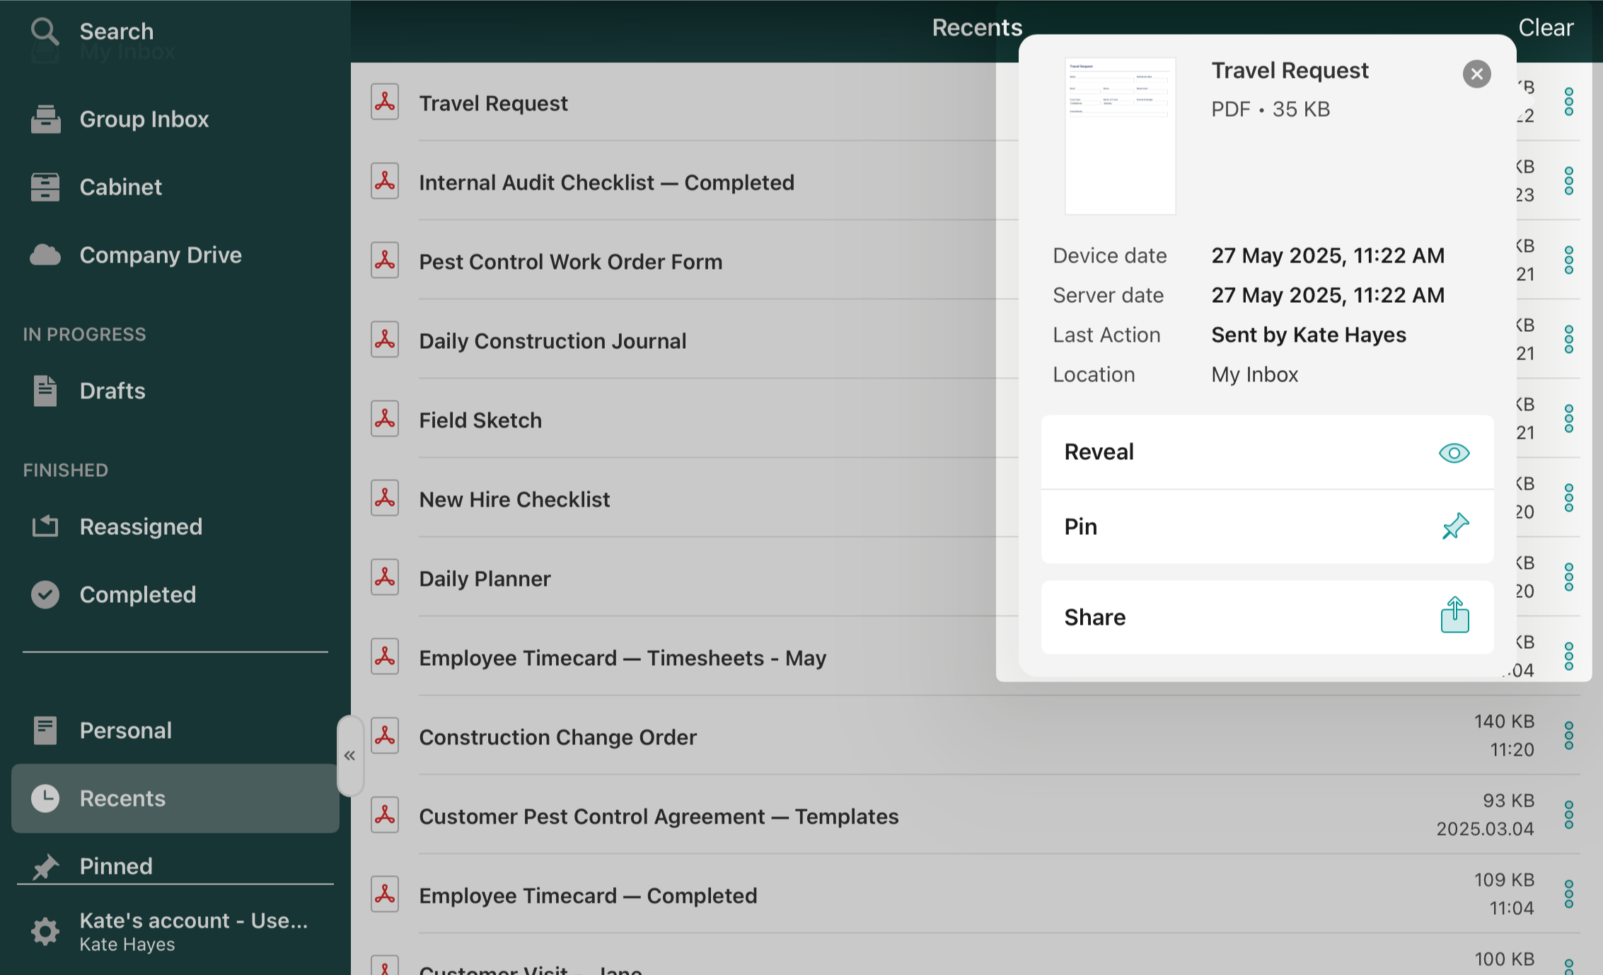This screenshot has width=1603, height=975.
Task: Select Recents in the sidebar
Action: click(x=122, y=798)
